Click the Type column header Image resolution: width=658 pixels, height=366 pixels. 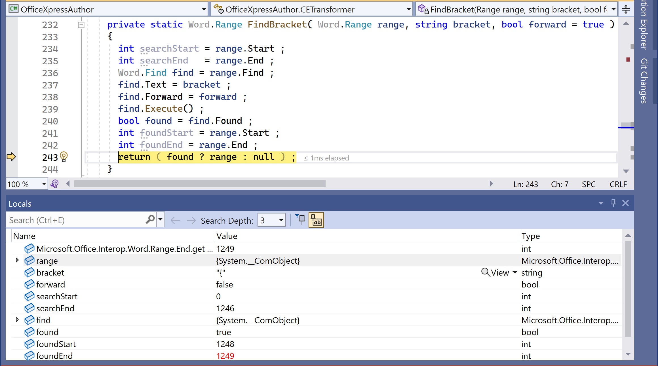(571, 236)
